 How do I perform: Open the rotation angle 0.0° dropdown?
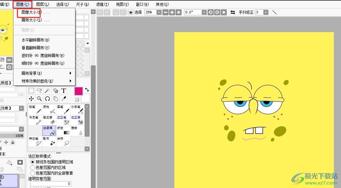pos(204,12)
